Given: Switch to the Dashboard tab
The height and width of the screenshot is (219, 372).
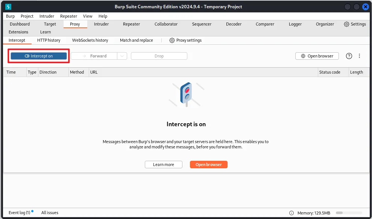Looking at the screenshot, I should coord(20,24).
